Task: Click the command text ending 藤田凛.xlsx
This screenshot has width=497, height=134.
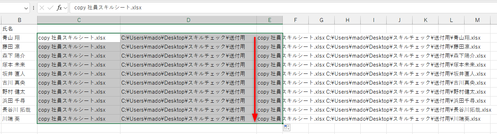Action: click(x=369, y=46)
